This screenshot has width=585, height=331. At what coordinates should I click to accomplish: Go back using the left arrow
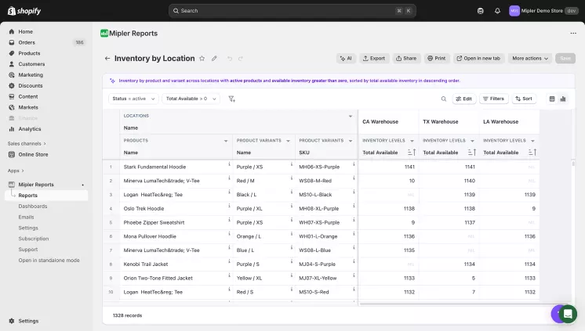click(x=107, y=59)
